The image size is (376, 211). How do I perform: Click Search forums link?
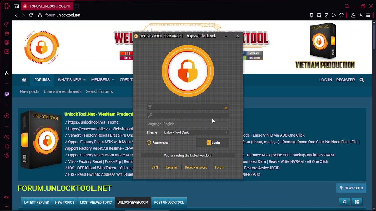click(x=99, y=91)
